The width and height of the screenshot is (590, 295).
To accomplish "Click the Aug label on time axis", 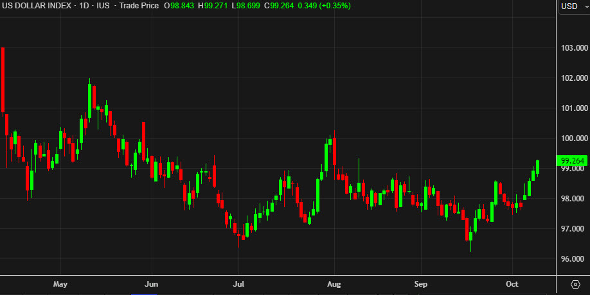I will [x=334, y=283].
